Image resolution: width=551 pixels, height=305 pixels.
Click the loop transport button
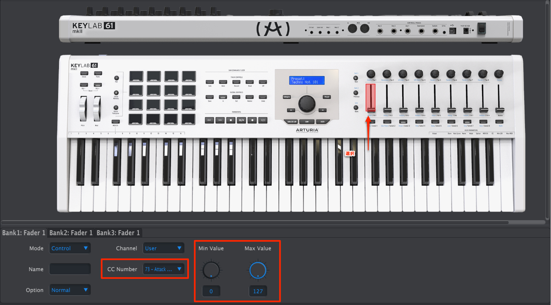click(263, 120)
